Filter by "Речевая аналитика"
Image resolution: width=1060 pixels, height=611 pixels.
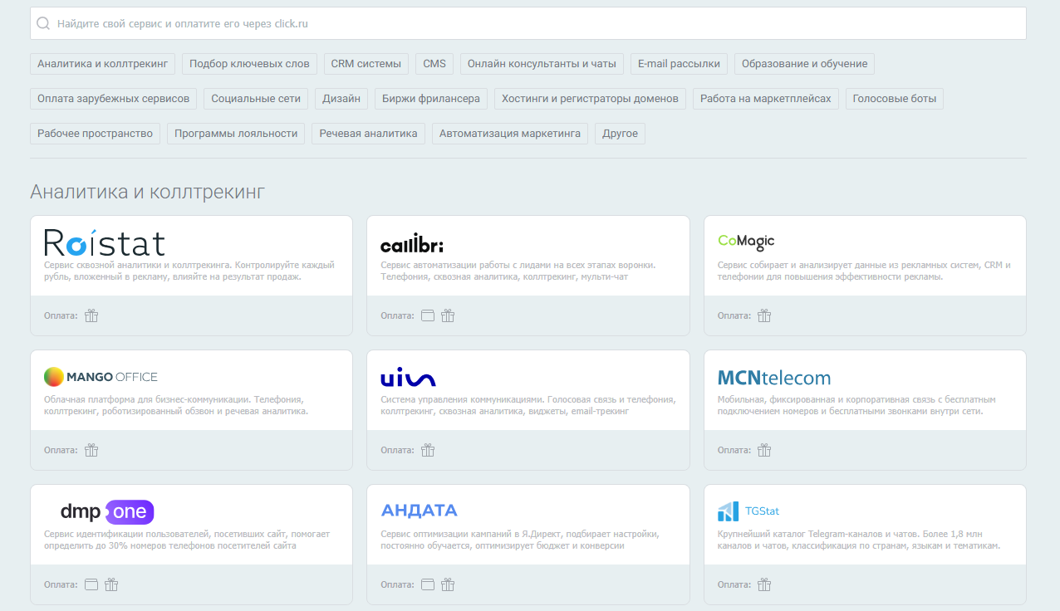coord(369,134)
